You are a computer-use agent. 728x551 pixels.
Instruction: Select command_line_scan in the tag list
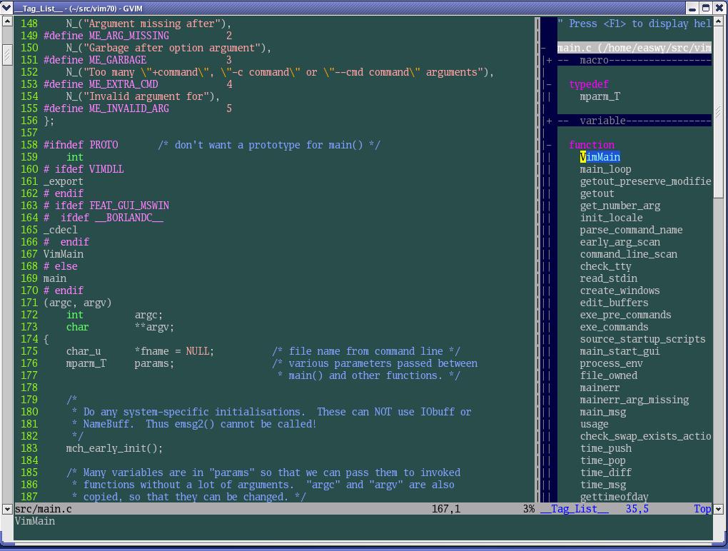(x=628, y=254)
